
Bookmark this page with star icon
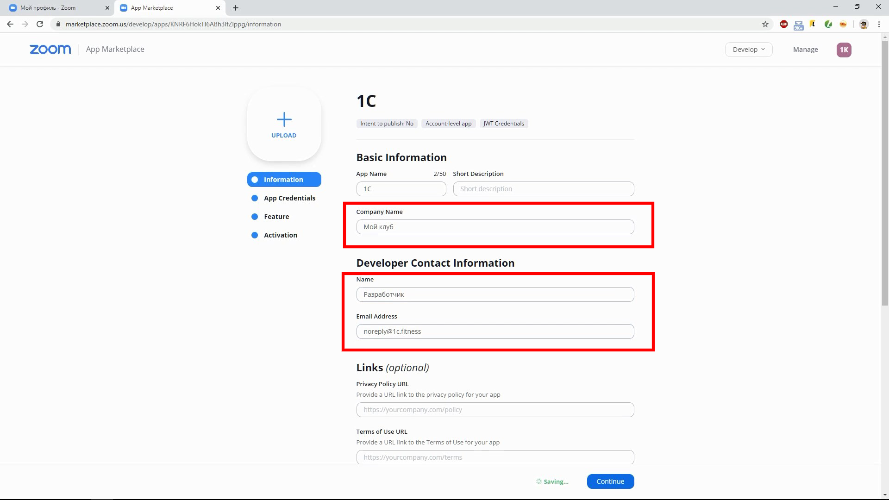pos(765,24)
